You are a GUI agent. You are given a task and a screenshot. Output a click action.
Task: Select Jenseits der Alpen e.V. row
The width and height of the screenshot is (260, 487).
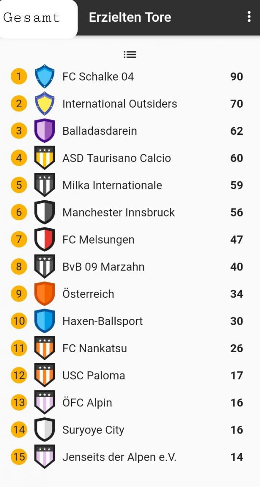tap(119, 457)
